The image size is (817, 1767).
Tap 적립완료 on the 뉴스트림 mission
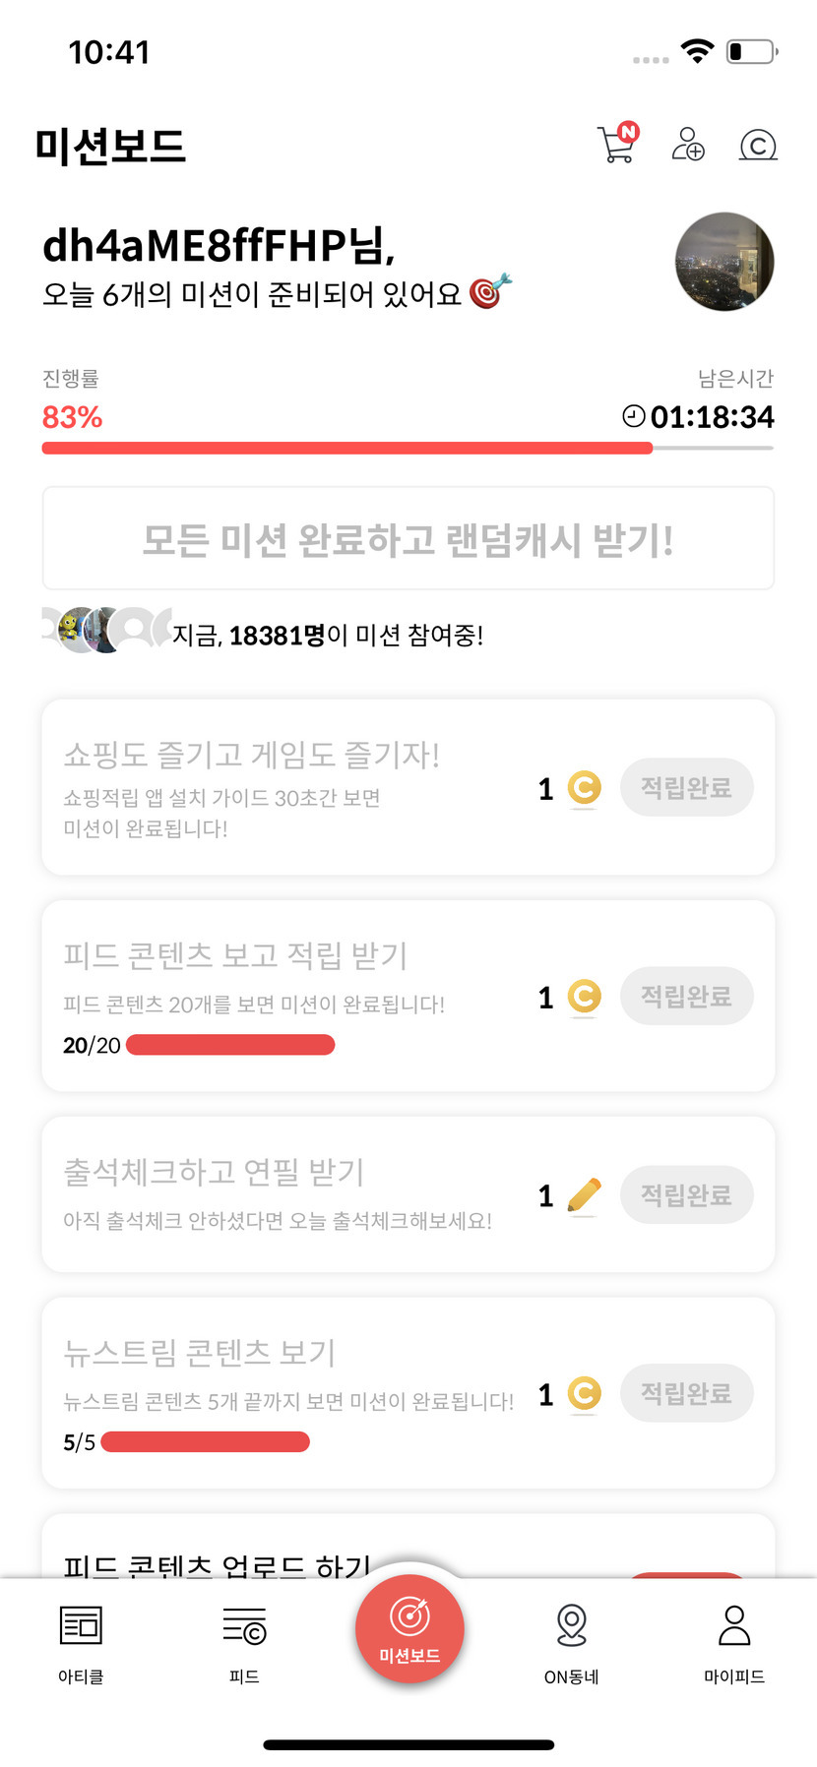tap(686, 1393)
